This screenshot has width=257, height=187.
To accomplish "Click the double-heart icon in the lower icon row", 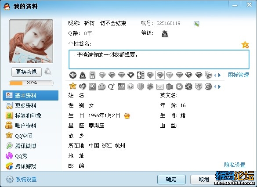I will click(x=83, y=86).
